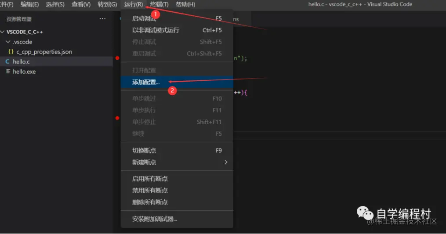Open submenu arrow beside 新建断点
This screenshot has width=446, height=234.
226,162
